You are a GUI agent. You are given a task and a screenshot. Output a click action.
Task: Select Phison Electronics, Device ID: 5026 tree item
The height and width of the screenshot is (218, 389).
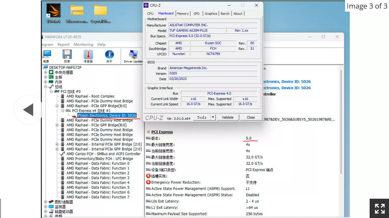(107, 115)
